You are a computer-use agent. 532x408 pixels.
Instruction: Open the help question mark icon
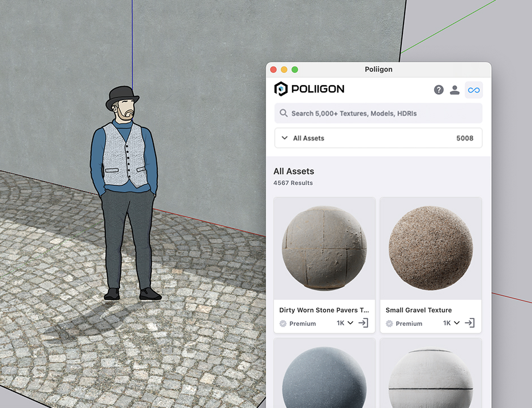point(439,90)
